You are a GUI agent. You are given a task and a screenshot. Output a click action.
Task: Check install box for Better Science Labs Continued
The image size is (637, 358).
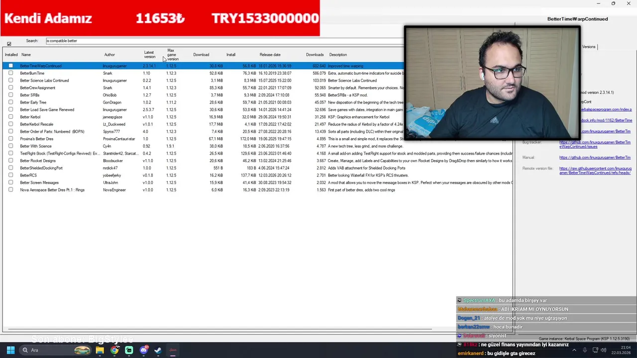[10, 81]
